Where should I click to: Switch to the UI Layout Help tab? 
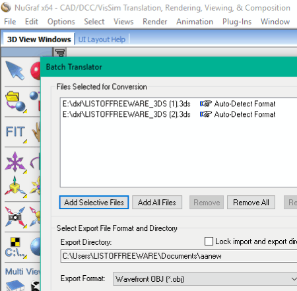102,40
